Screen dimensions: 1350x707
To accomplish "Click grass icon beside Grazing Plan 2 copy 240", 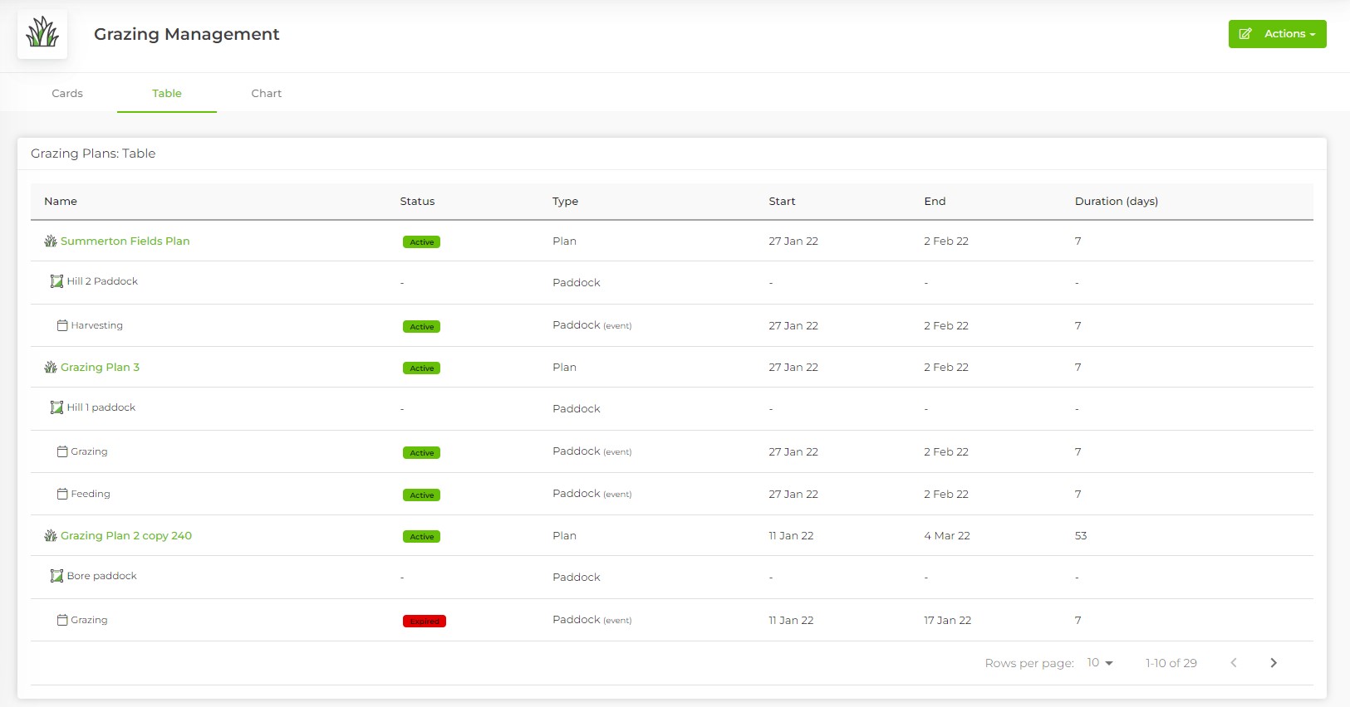I will pos(51,536).
